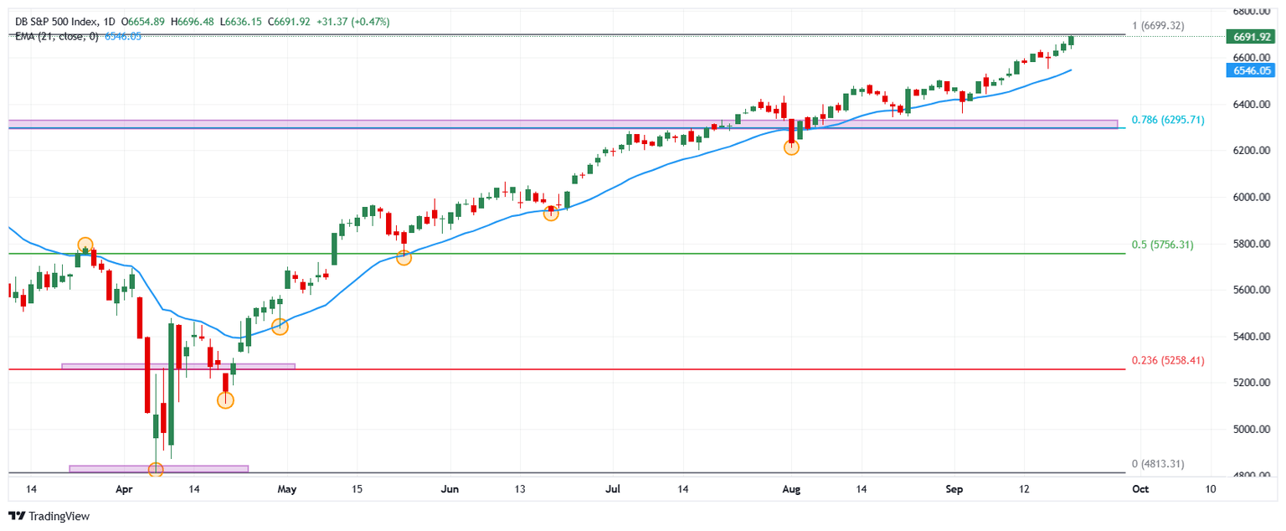The image size is (1286, 531).
Task: Select the orange circle at the April bottom near 4813
Action: (155, 470)
